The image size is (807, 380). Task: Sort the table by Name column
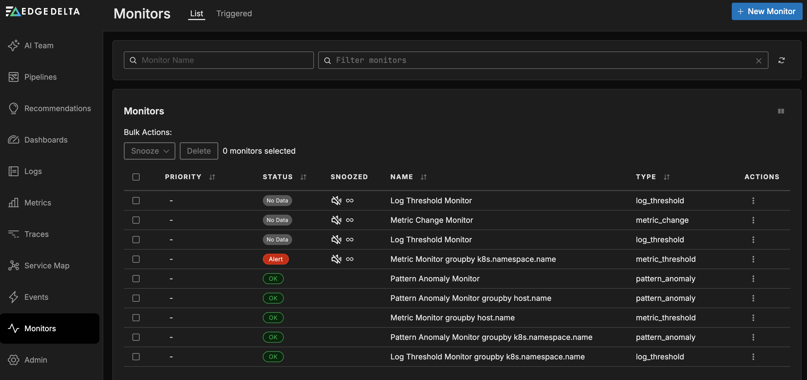pyautogui.click(x=424, y=177)
